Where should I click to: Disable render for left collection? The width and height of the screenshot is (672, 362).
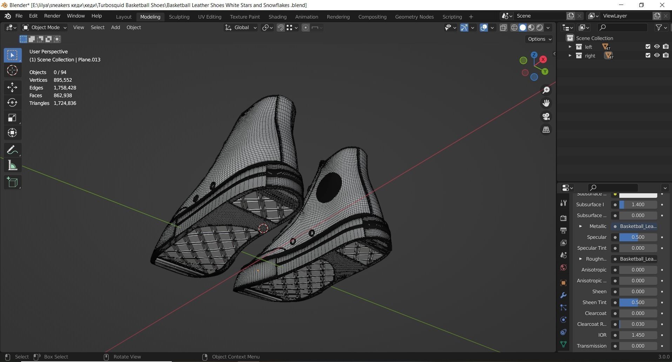pyautogui.click(x=666, y=47)
